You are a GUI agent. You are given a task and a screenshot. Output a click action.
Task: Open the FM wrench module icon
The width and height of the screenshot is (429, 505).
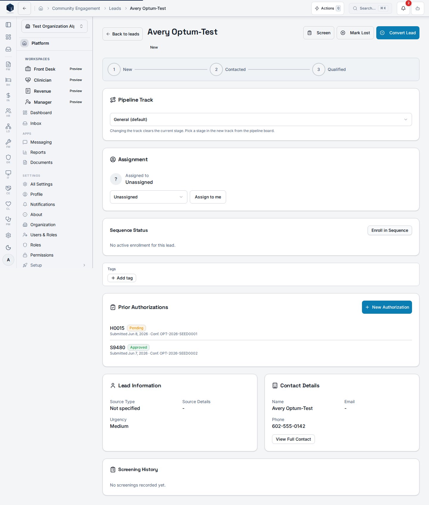(8, 143)
